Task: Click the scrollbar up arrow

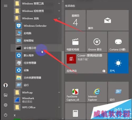Action: (x=63, y=1)
